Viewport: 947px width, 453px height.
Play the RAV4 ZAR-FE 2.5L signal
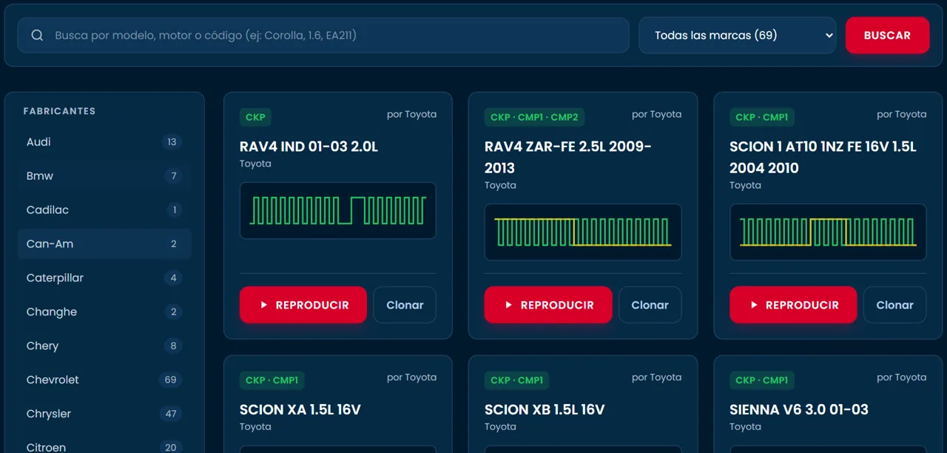(x=548, y=305)
